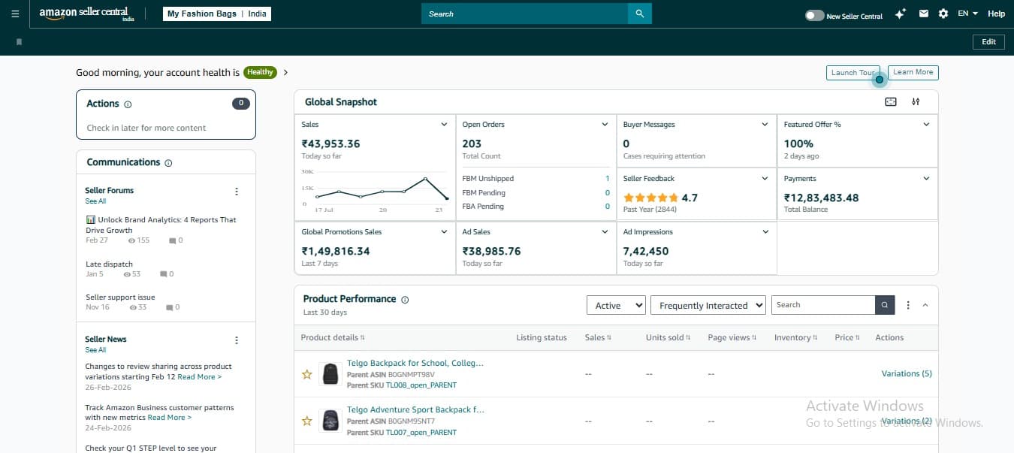Click the Amazon Seller Central logo
Screen dimensions: 1014x453
point(86,14)
